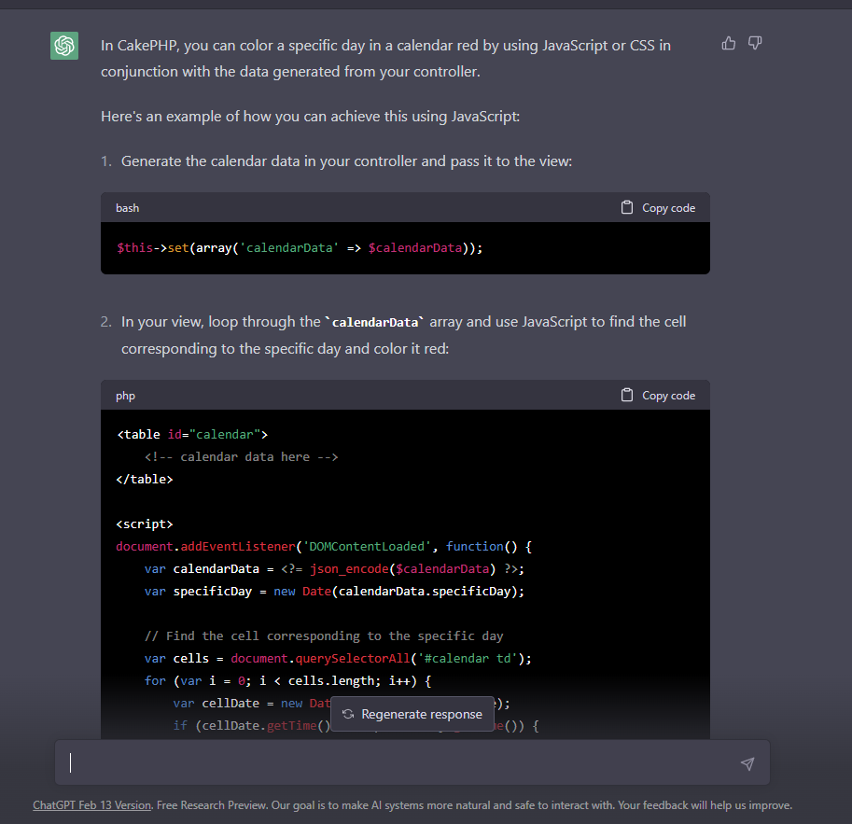This screenshot has width=852, height=824.
Task: Open the ChatGPT Feb 13 Version link
Action: pyautogui.click(x=91, y=804)
